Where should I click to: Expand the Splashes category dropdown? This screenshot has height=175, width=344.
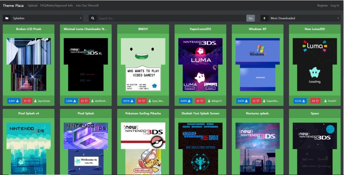(x=47, y=18)
